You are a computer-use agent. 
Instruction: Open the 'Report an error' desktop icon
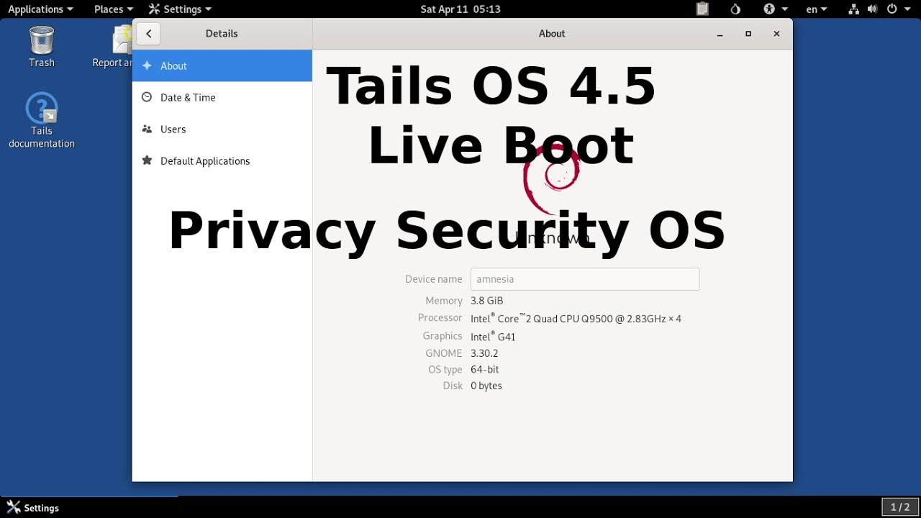tap(114, 46)
